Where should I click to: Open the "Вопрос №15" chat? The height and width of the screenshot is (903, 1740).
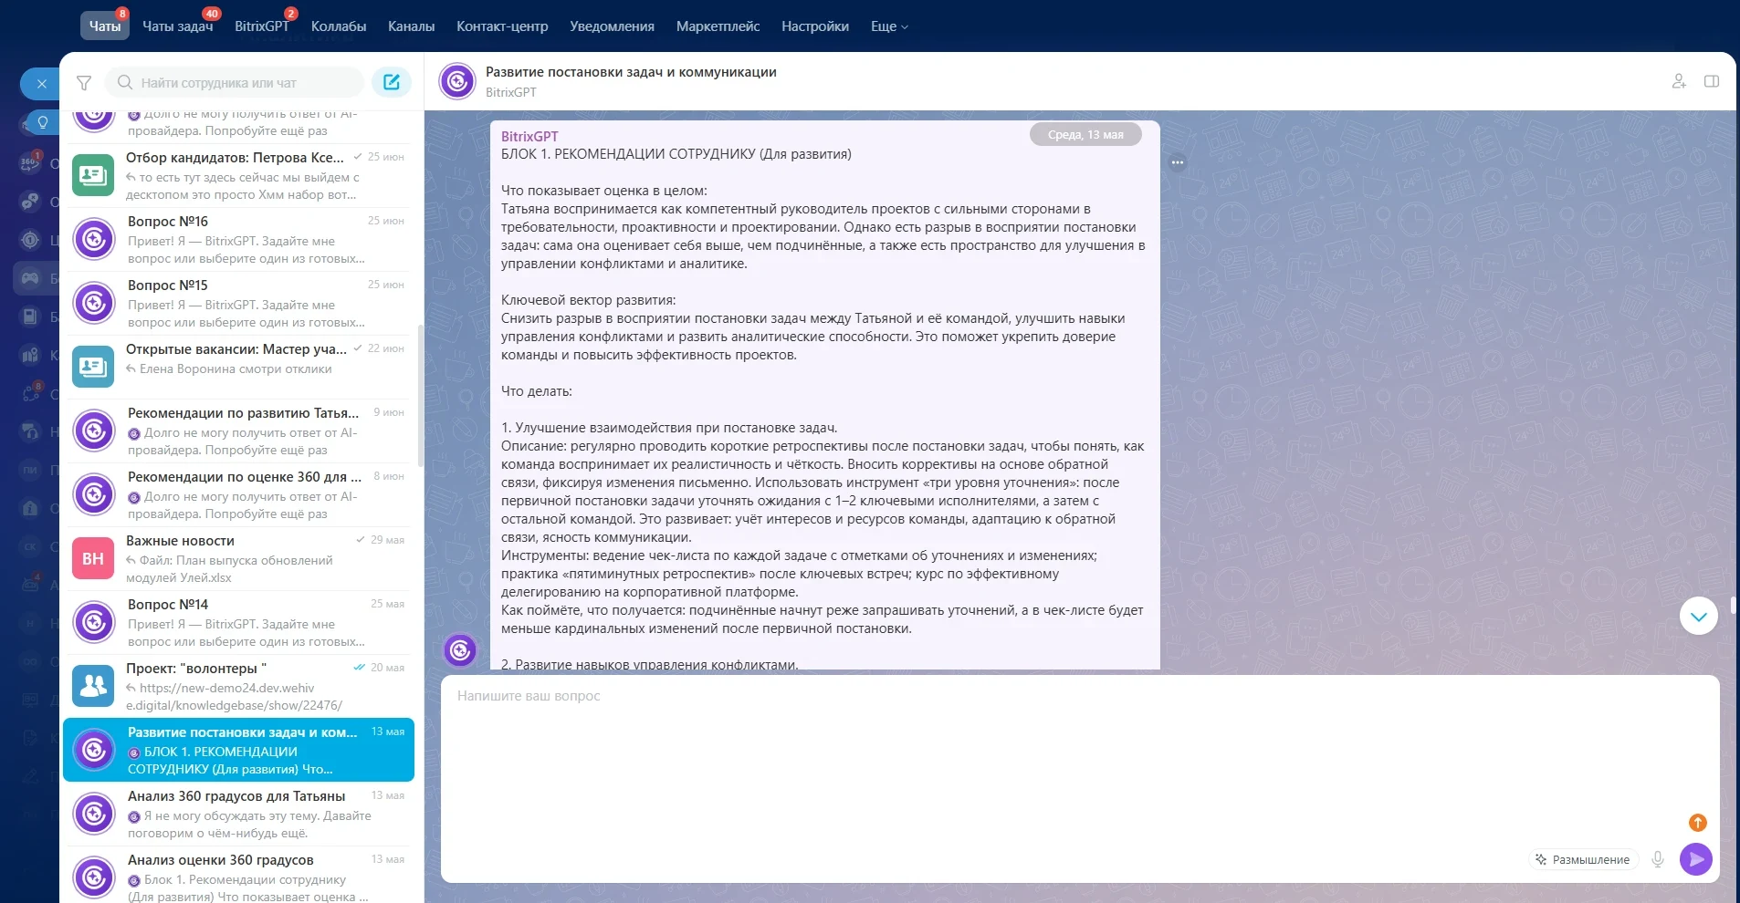click(x=238, y=303)
